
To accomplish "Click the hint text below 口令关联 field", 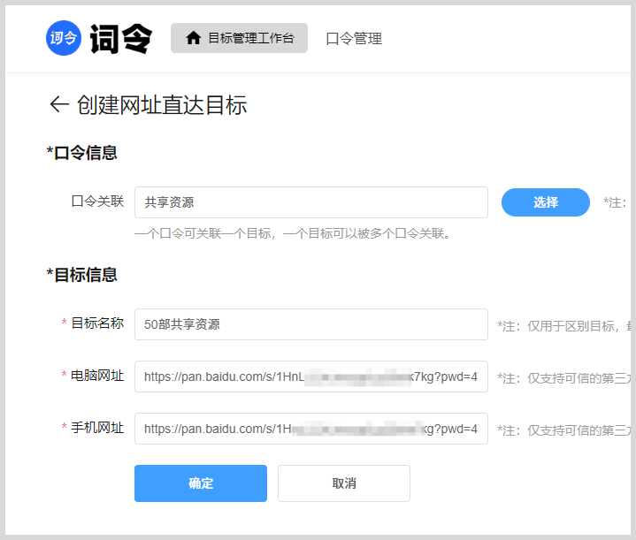I will pos(293,234).
